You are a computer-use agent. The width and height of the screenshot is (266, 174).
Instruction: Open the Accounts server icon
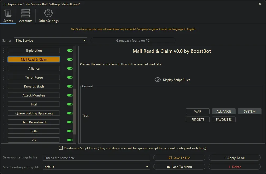click(x=26, y=13)
